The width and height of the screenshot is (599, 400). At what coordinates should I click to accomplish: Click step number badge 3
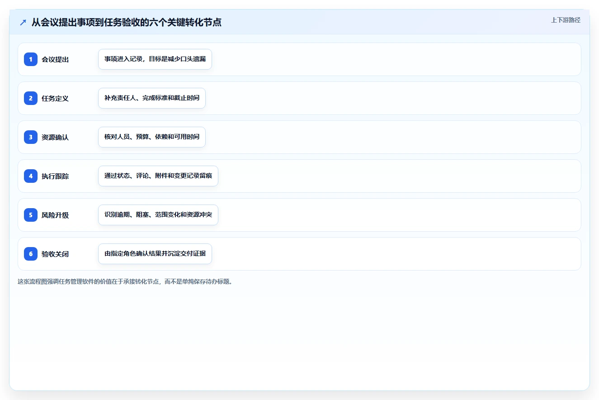click(x=31, y=137)
